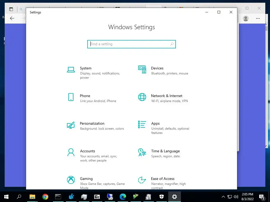The image size is (270, 202).
Task: Open the Windows Start menu
Action: click(6, 197)
